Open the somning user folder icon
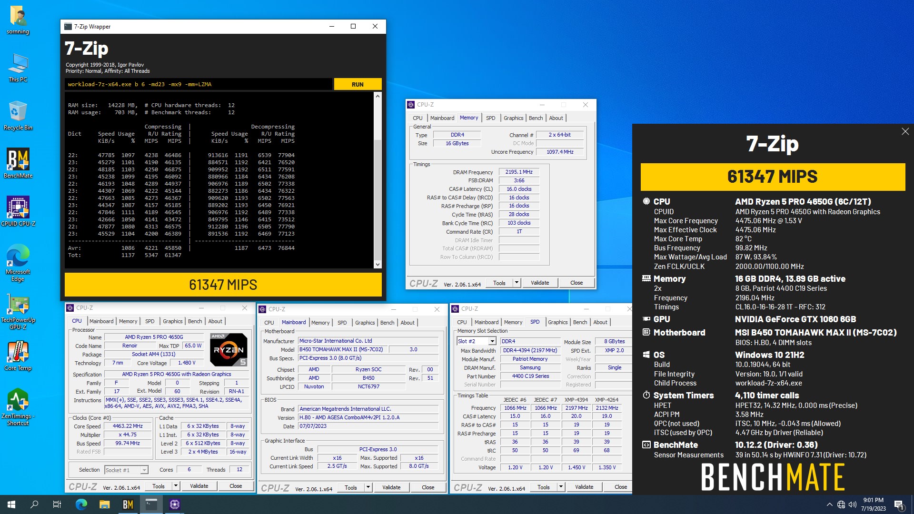The width and height of the screenshot is (914, 514). click(18, 20)
